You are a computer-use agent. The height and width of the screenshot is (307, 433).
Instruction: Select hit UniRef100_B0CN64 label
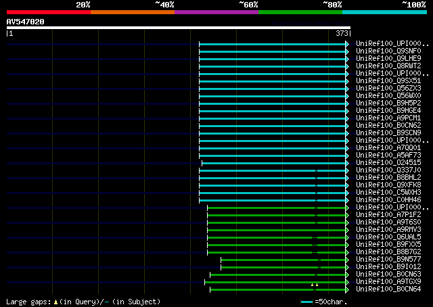coord(388,289)
